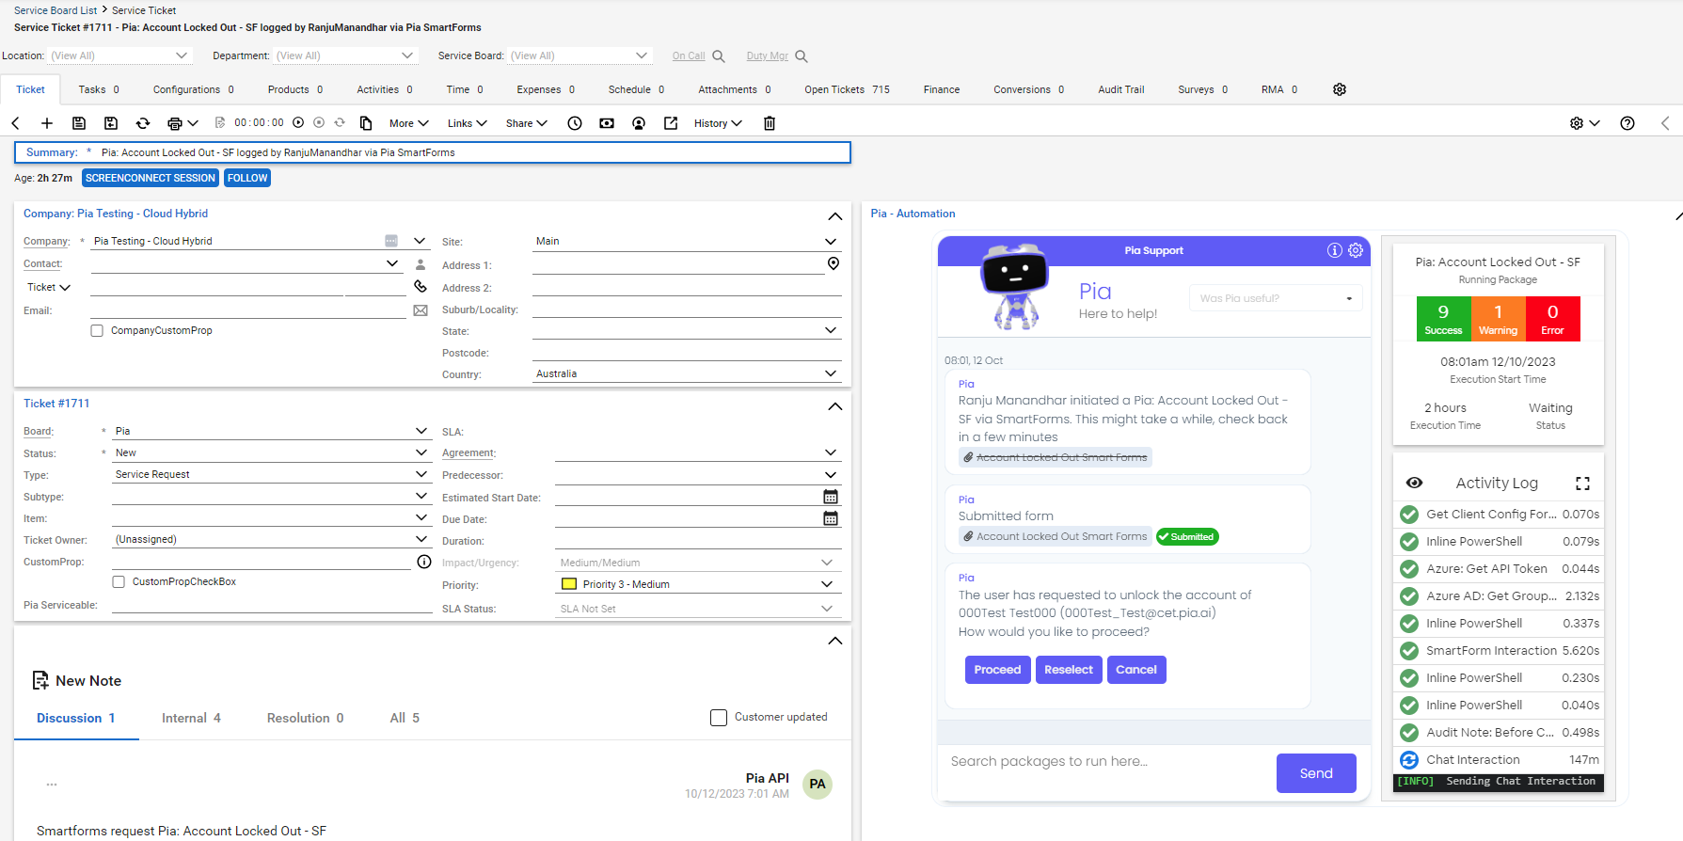Click the copy ticket icon
This screenshot has height=841, width=1683.
click(x=366, y=123)
